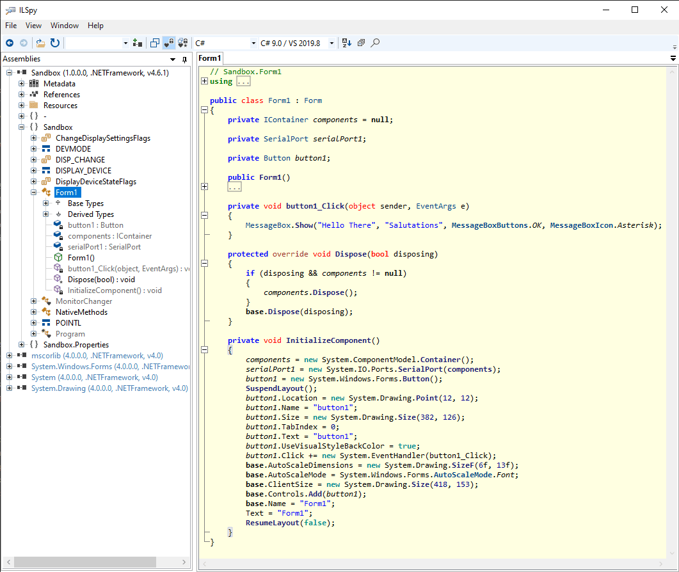Toggle the compiler-generated members filter icon

click(182, 43)
